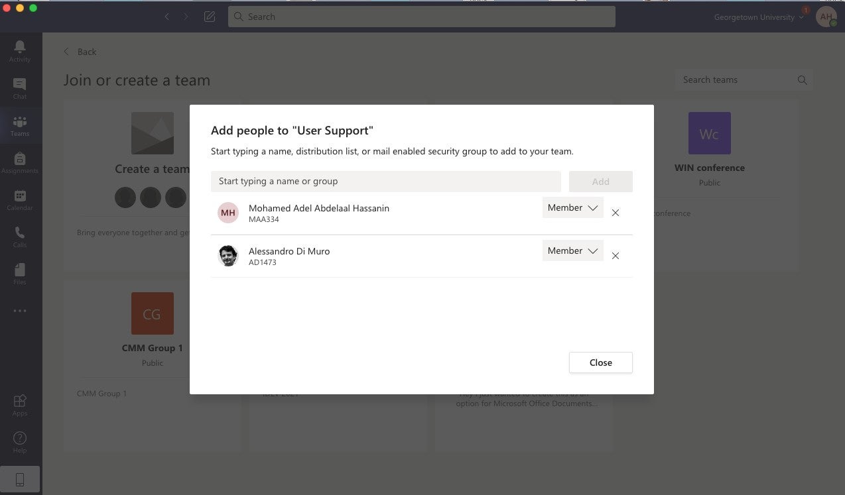This screenshot has width=845, height=495.
Task: Switch to the Chat section
Action: coord(20,87)
